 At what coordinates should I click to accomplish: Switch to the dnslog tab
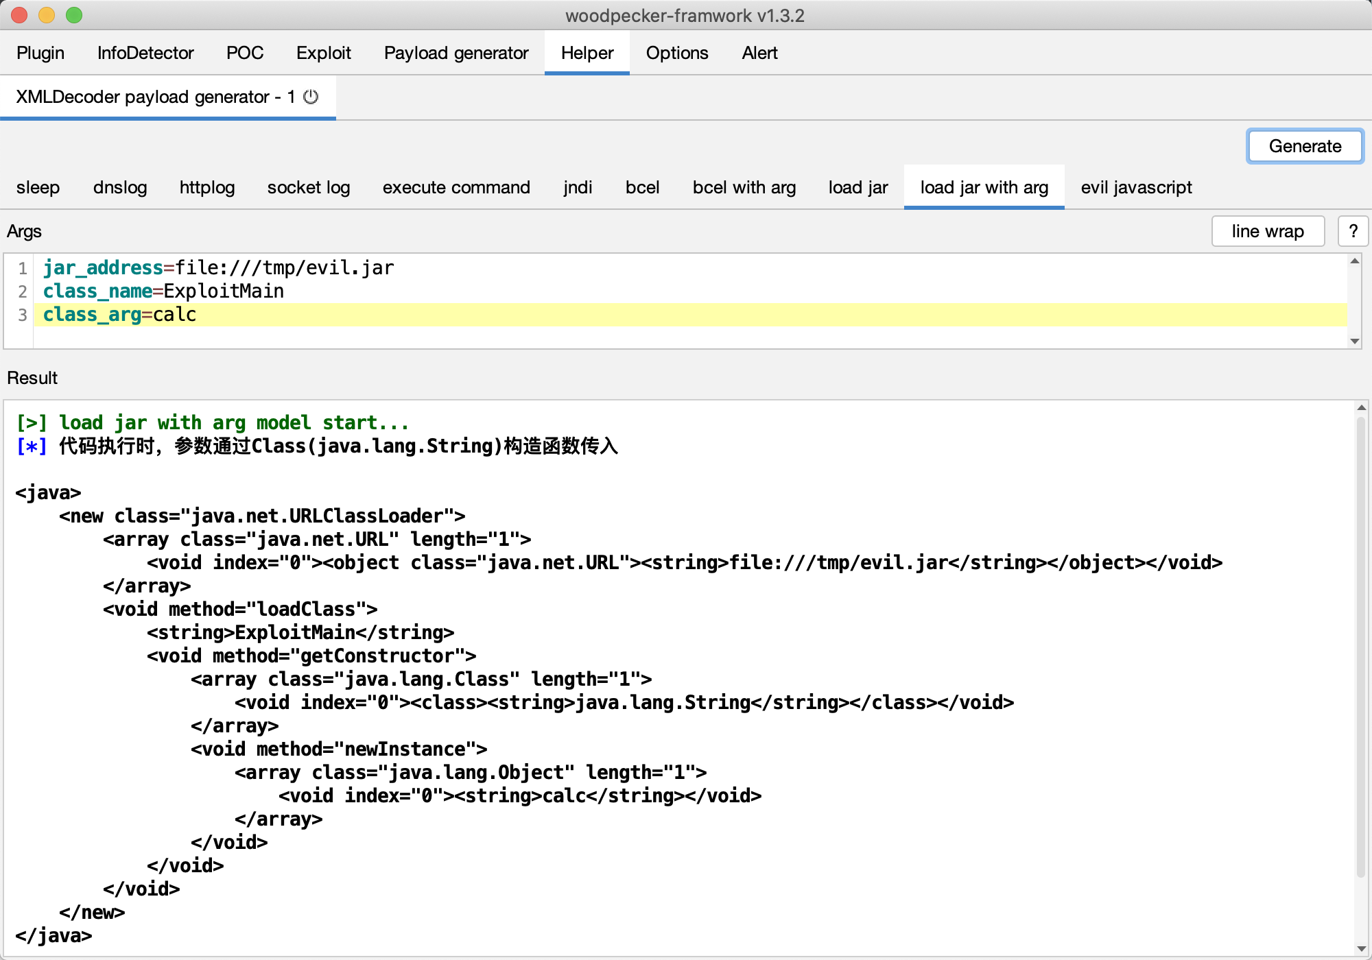[120, 187]
